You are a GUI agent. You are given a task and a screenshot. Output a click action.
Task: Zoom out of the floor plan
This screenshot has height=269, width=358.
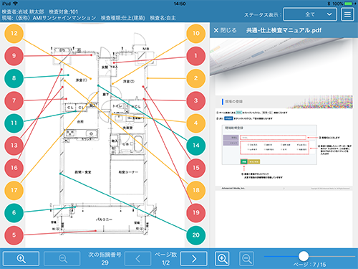62,258
